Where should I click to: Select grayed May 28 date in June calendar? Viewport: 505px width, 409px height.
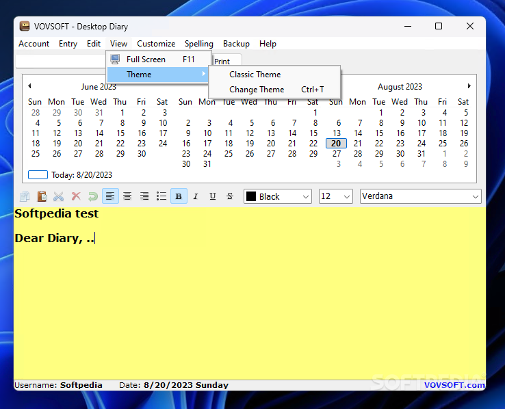(36, 113)
